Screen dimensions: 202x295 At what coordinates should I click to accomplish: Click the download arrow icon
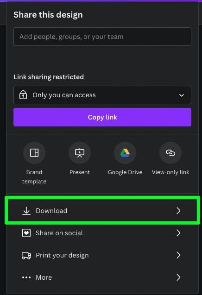point(26,211)
